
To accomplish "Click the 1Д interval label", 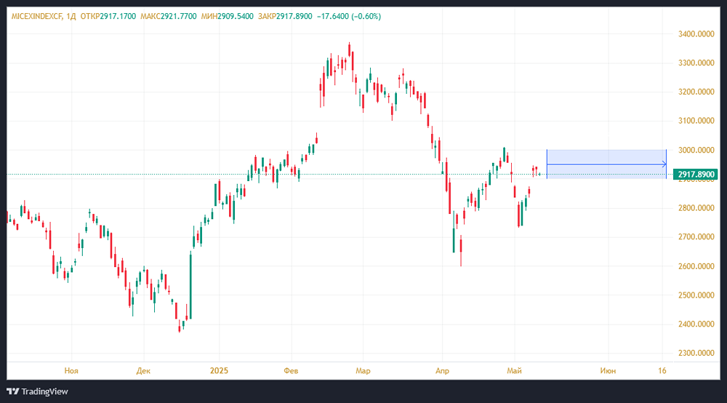I will (71, 16).
